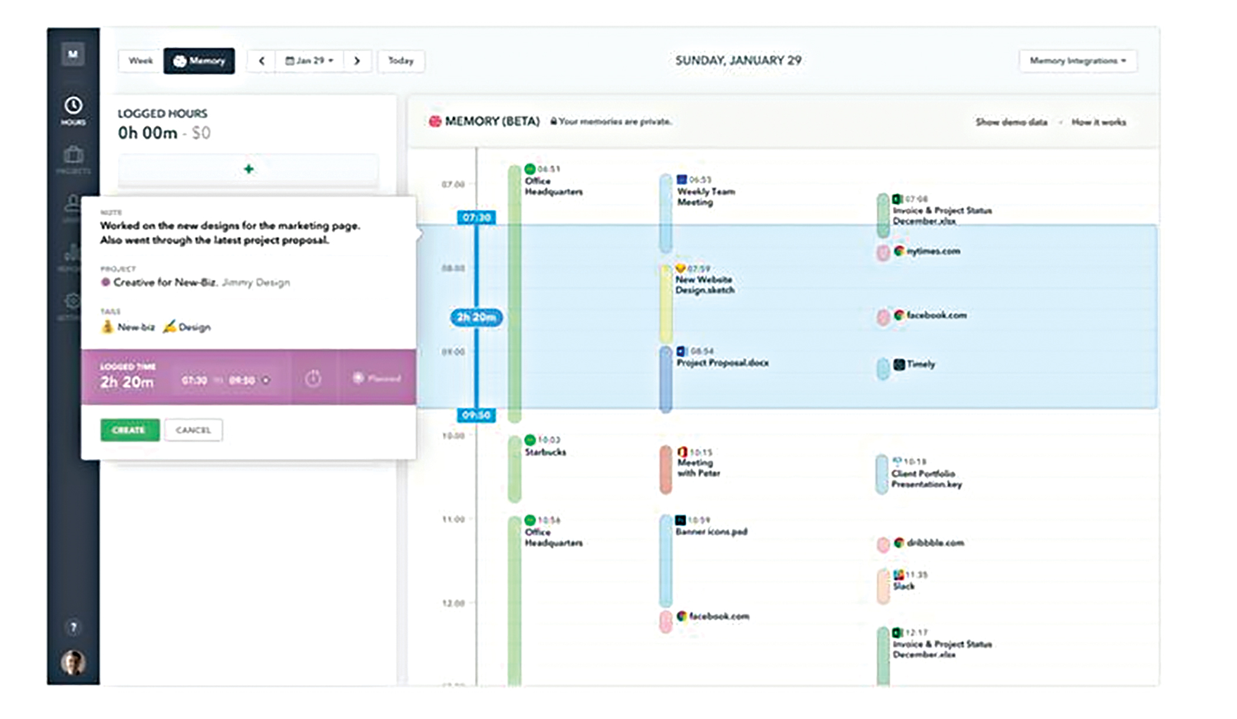This screenshot has width=1237, height=719.
Task: Expand the Memory Integrations dropdown
Action: (x=1077, y=61)
